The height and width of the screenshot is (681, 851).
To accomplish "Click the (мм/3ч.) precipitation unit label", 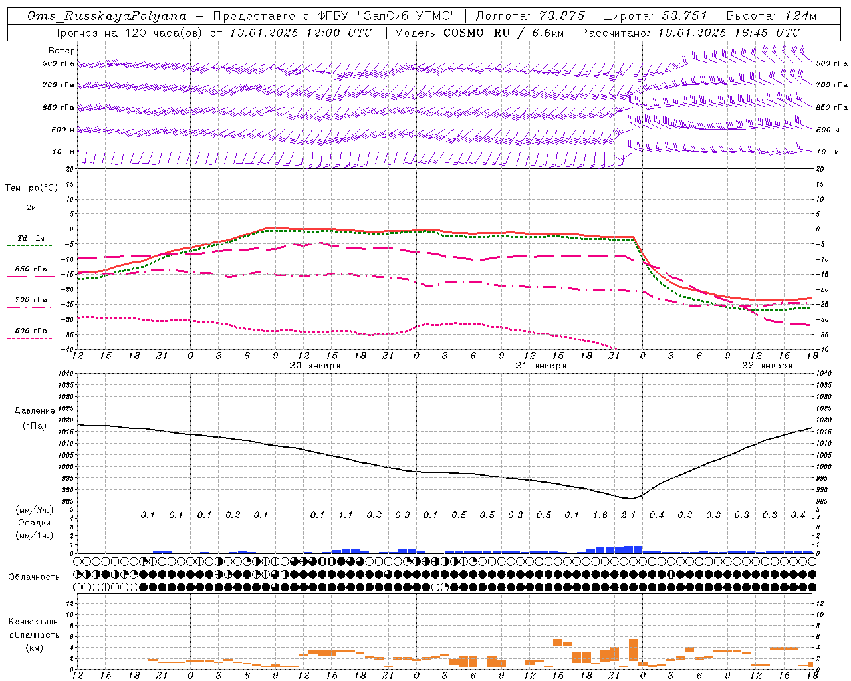I will [x=35, y=510].
